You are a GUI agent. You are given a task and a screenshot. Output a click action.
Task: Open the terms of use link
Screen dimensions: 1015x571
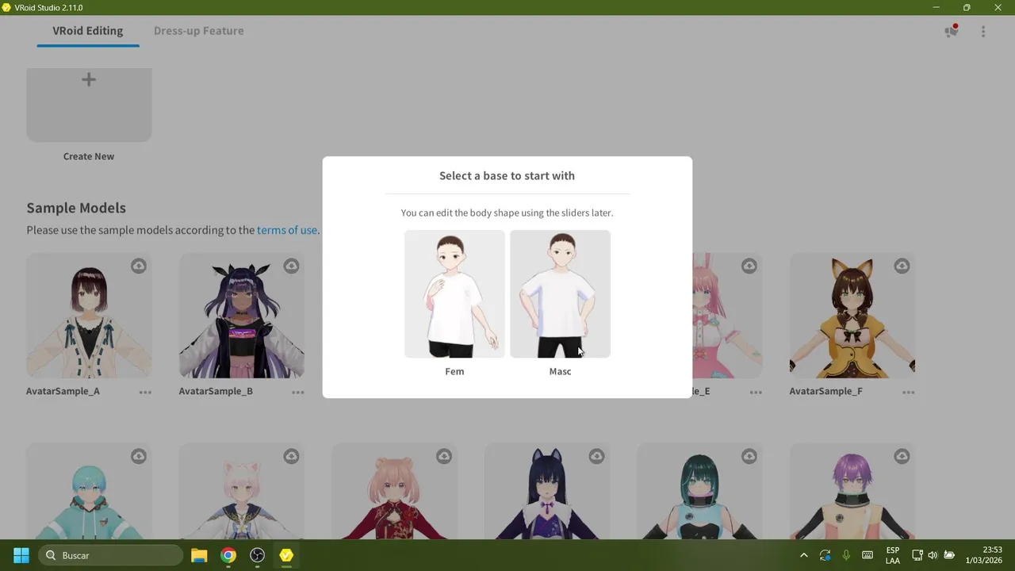[x=287, y=230]
